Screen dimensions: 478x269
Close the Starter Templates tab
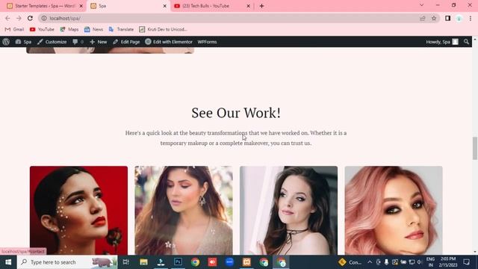click(81, 6)
